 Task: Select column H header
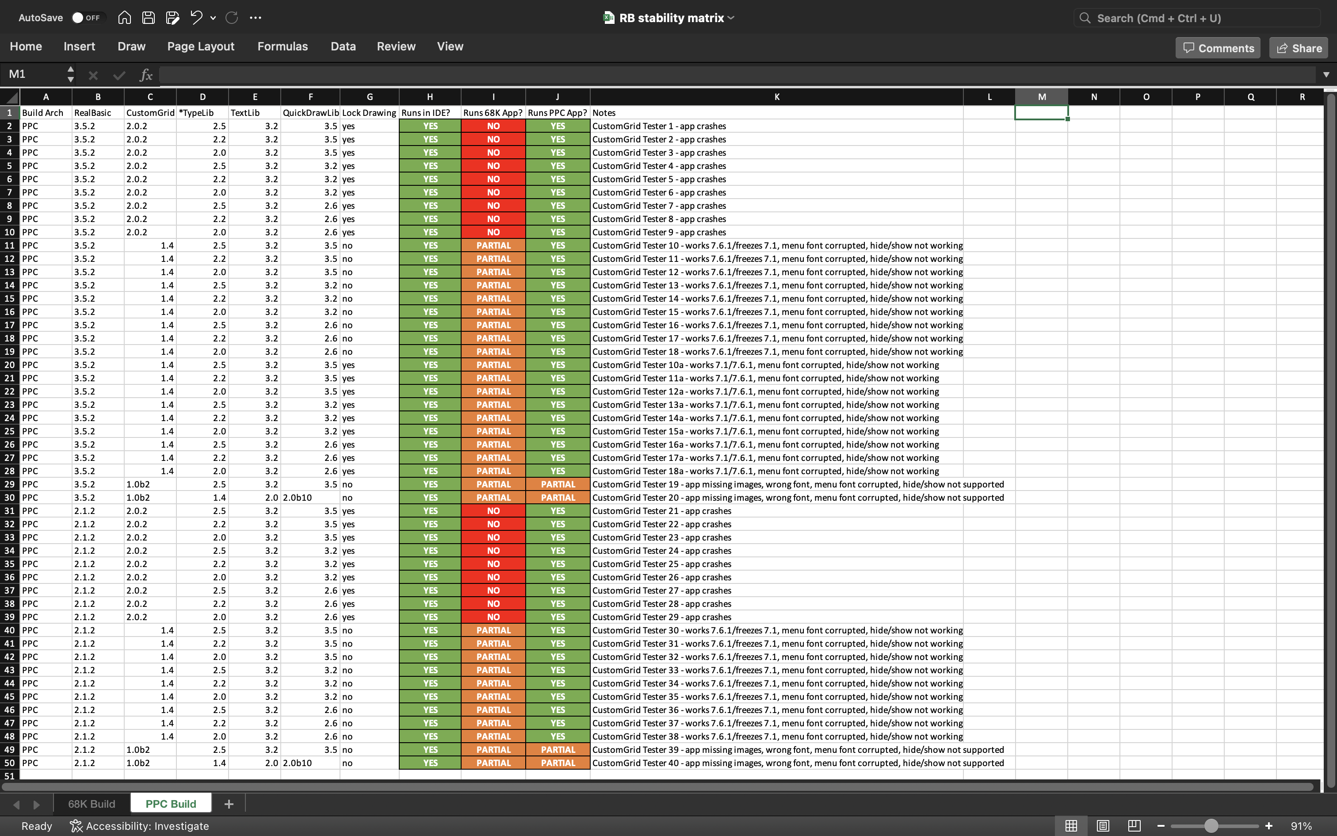pos(430,97)
